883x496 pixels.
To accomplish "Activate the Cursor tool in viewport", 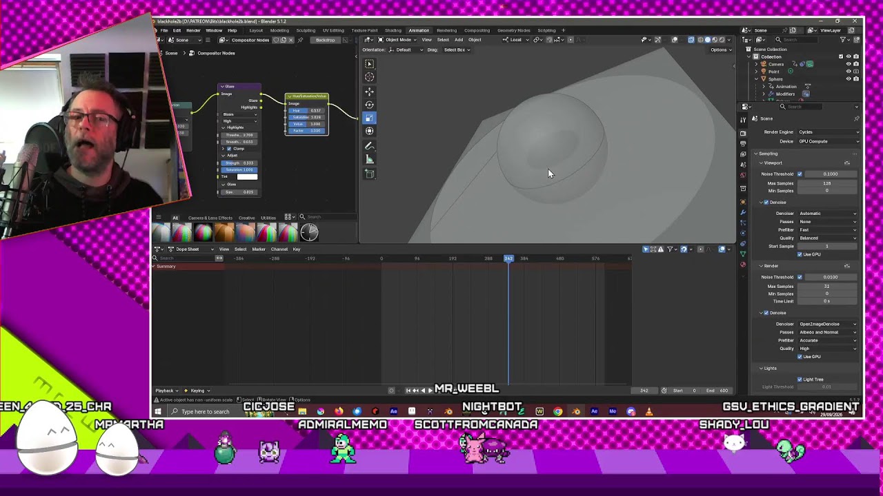I will pyautogui.click(x=369, y=77).
